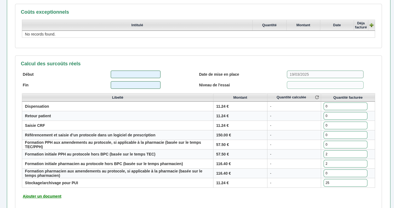The width and height of the screenshot is (394, 208).
Task: Click quantity field for Référencement et saisie row
Action: (345, 135)
